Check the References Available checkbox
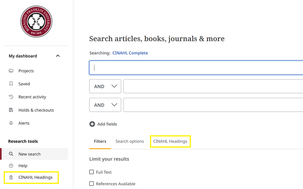 point(92,183)
